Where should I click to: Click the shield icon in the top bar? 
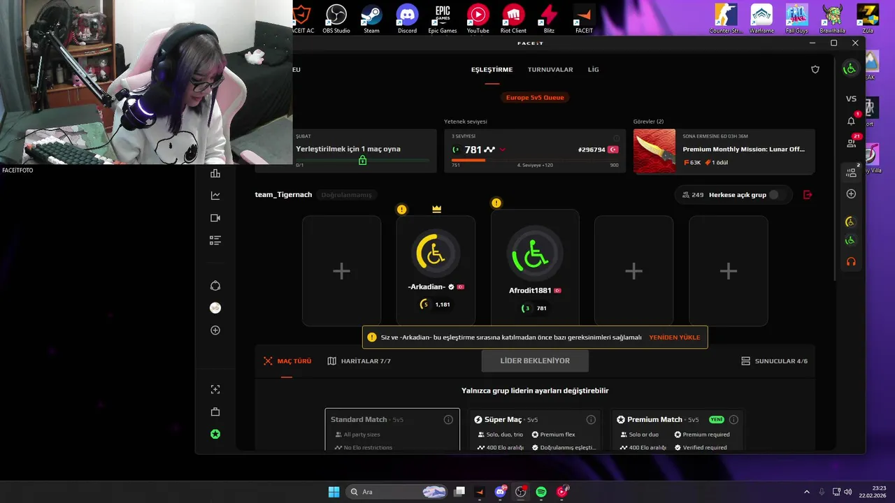pos(815,70)
